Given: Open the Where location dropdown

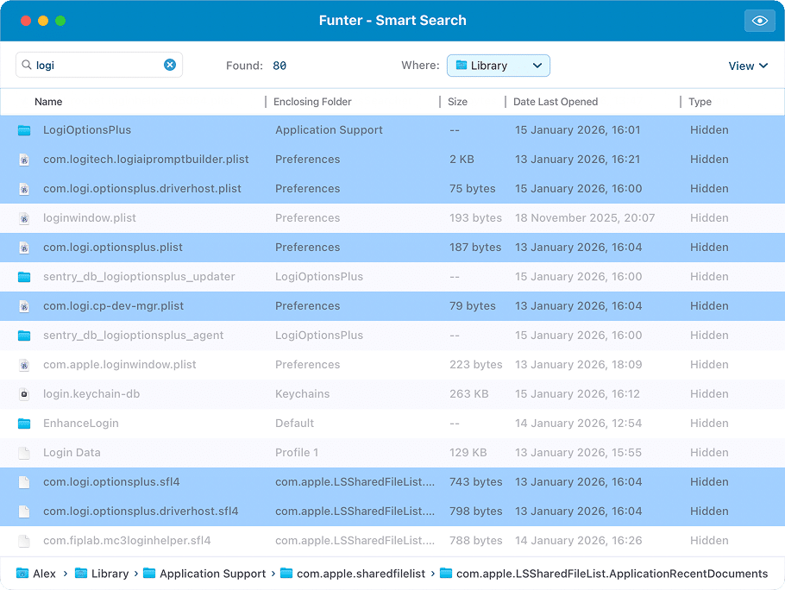Looking at the screenshot, I should tap(498, 65).
